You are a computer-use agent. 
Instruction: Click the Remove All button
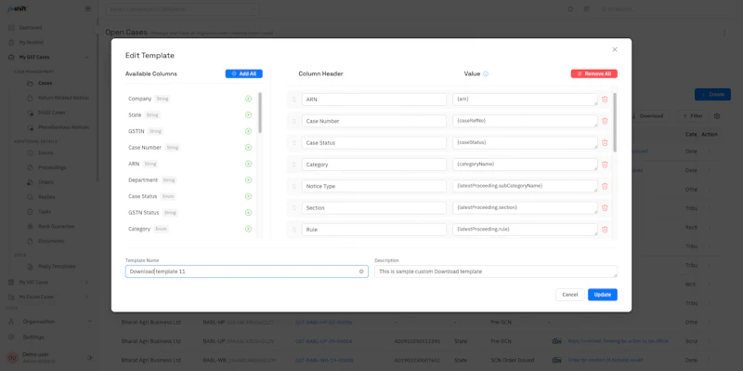point(593,74)
